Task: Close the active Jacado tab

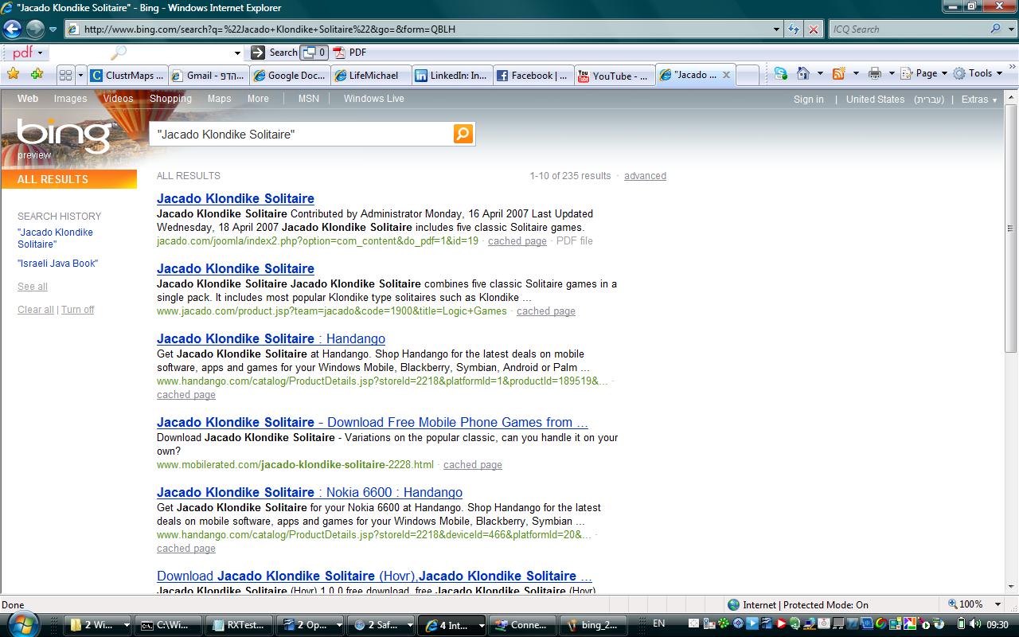Action: [726, 75]
